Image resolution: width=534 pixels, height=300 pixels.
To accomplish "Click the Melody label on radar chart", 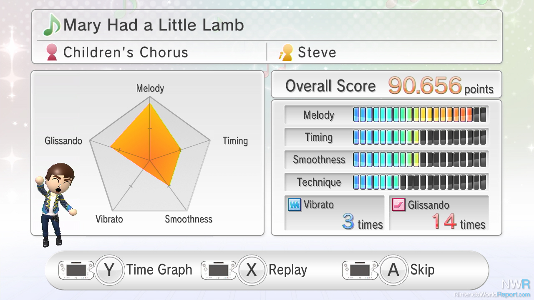I will click(150, 88).
